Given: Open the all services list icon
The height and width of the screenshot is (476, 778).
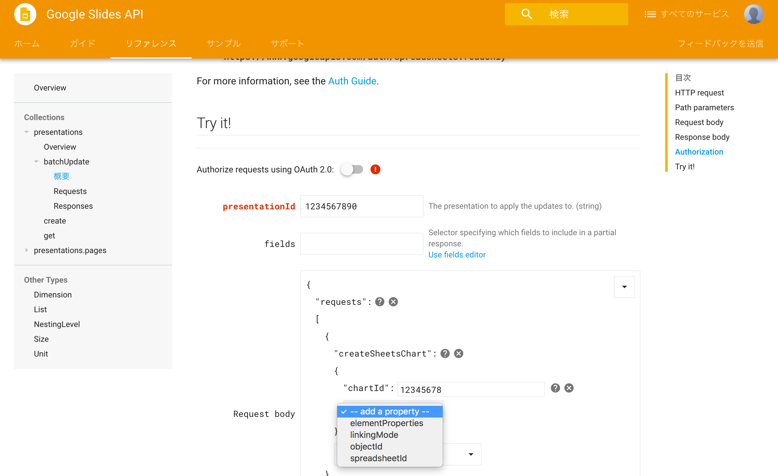Looking at the screenshot, I should pyautogui.click(x=650, y=14).
